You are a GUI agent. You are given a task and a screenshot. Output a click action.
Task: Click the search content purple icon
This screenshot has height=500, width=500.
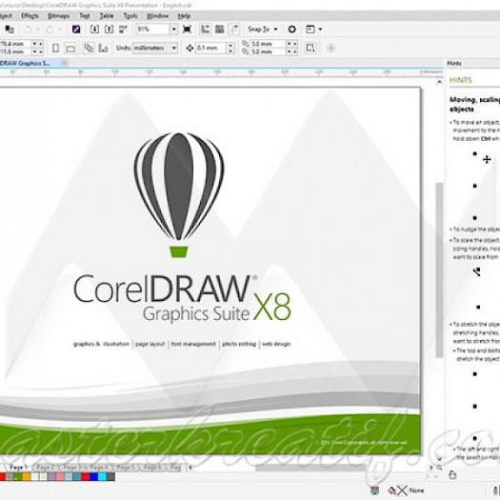(x=76, y=30)
